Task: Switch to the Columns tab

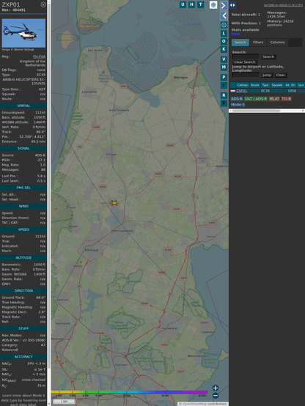Action: [277, 43]
